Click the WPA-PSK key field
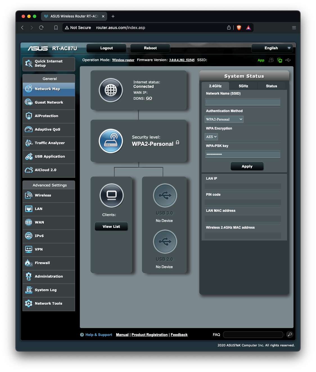 (243, 154)
